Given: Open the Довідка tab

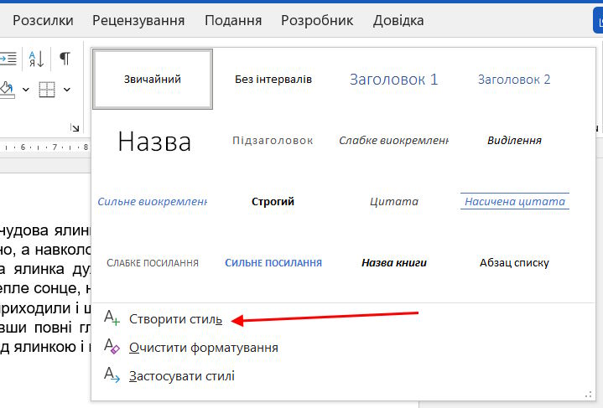Looking at the screenshot, I should (398, 20).
